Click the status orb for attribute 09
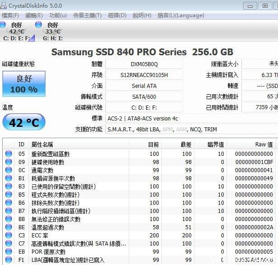Viewport: 278px width, 265px height. [x=9, y=162]
